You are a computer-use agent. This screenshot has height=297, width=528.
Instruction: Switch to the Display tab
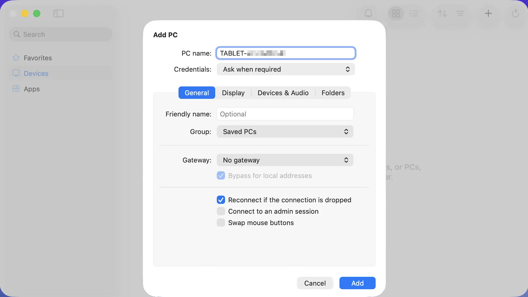[233, 93]
